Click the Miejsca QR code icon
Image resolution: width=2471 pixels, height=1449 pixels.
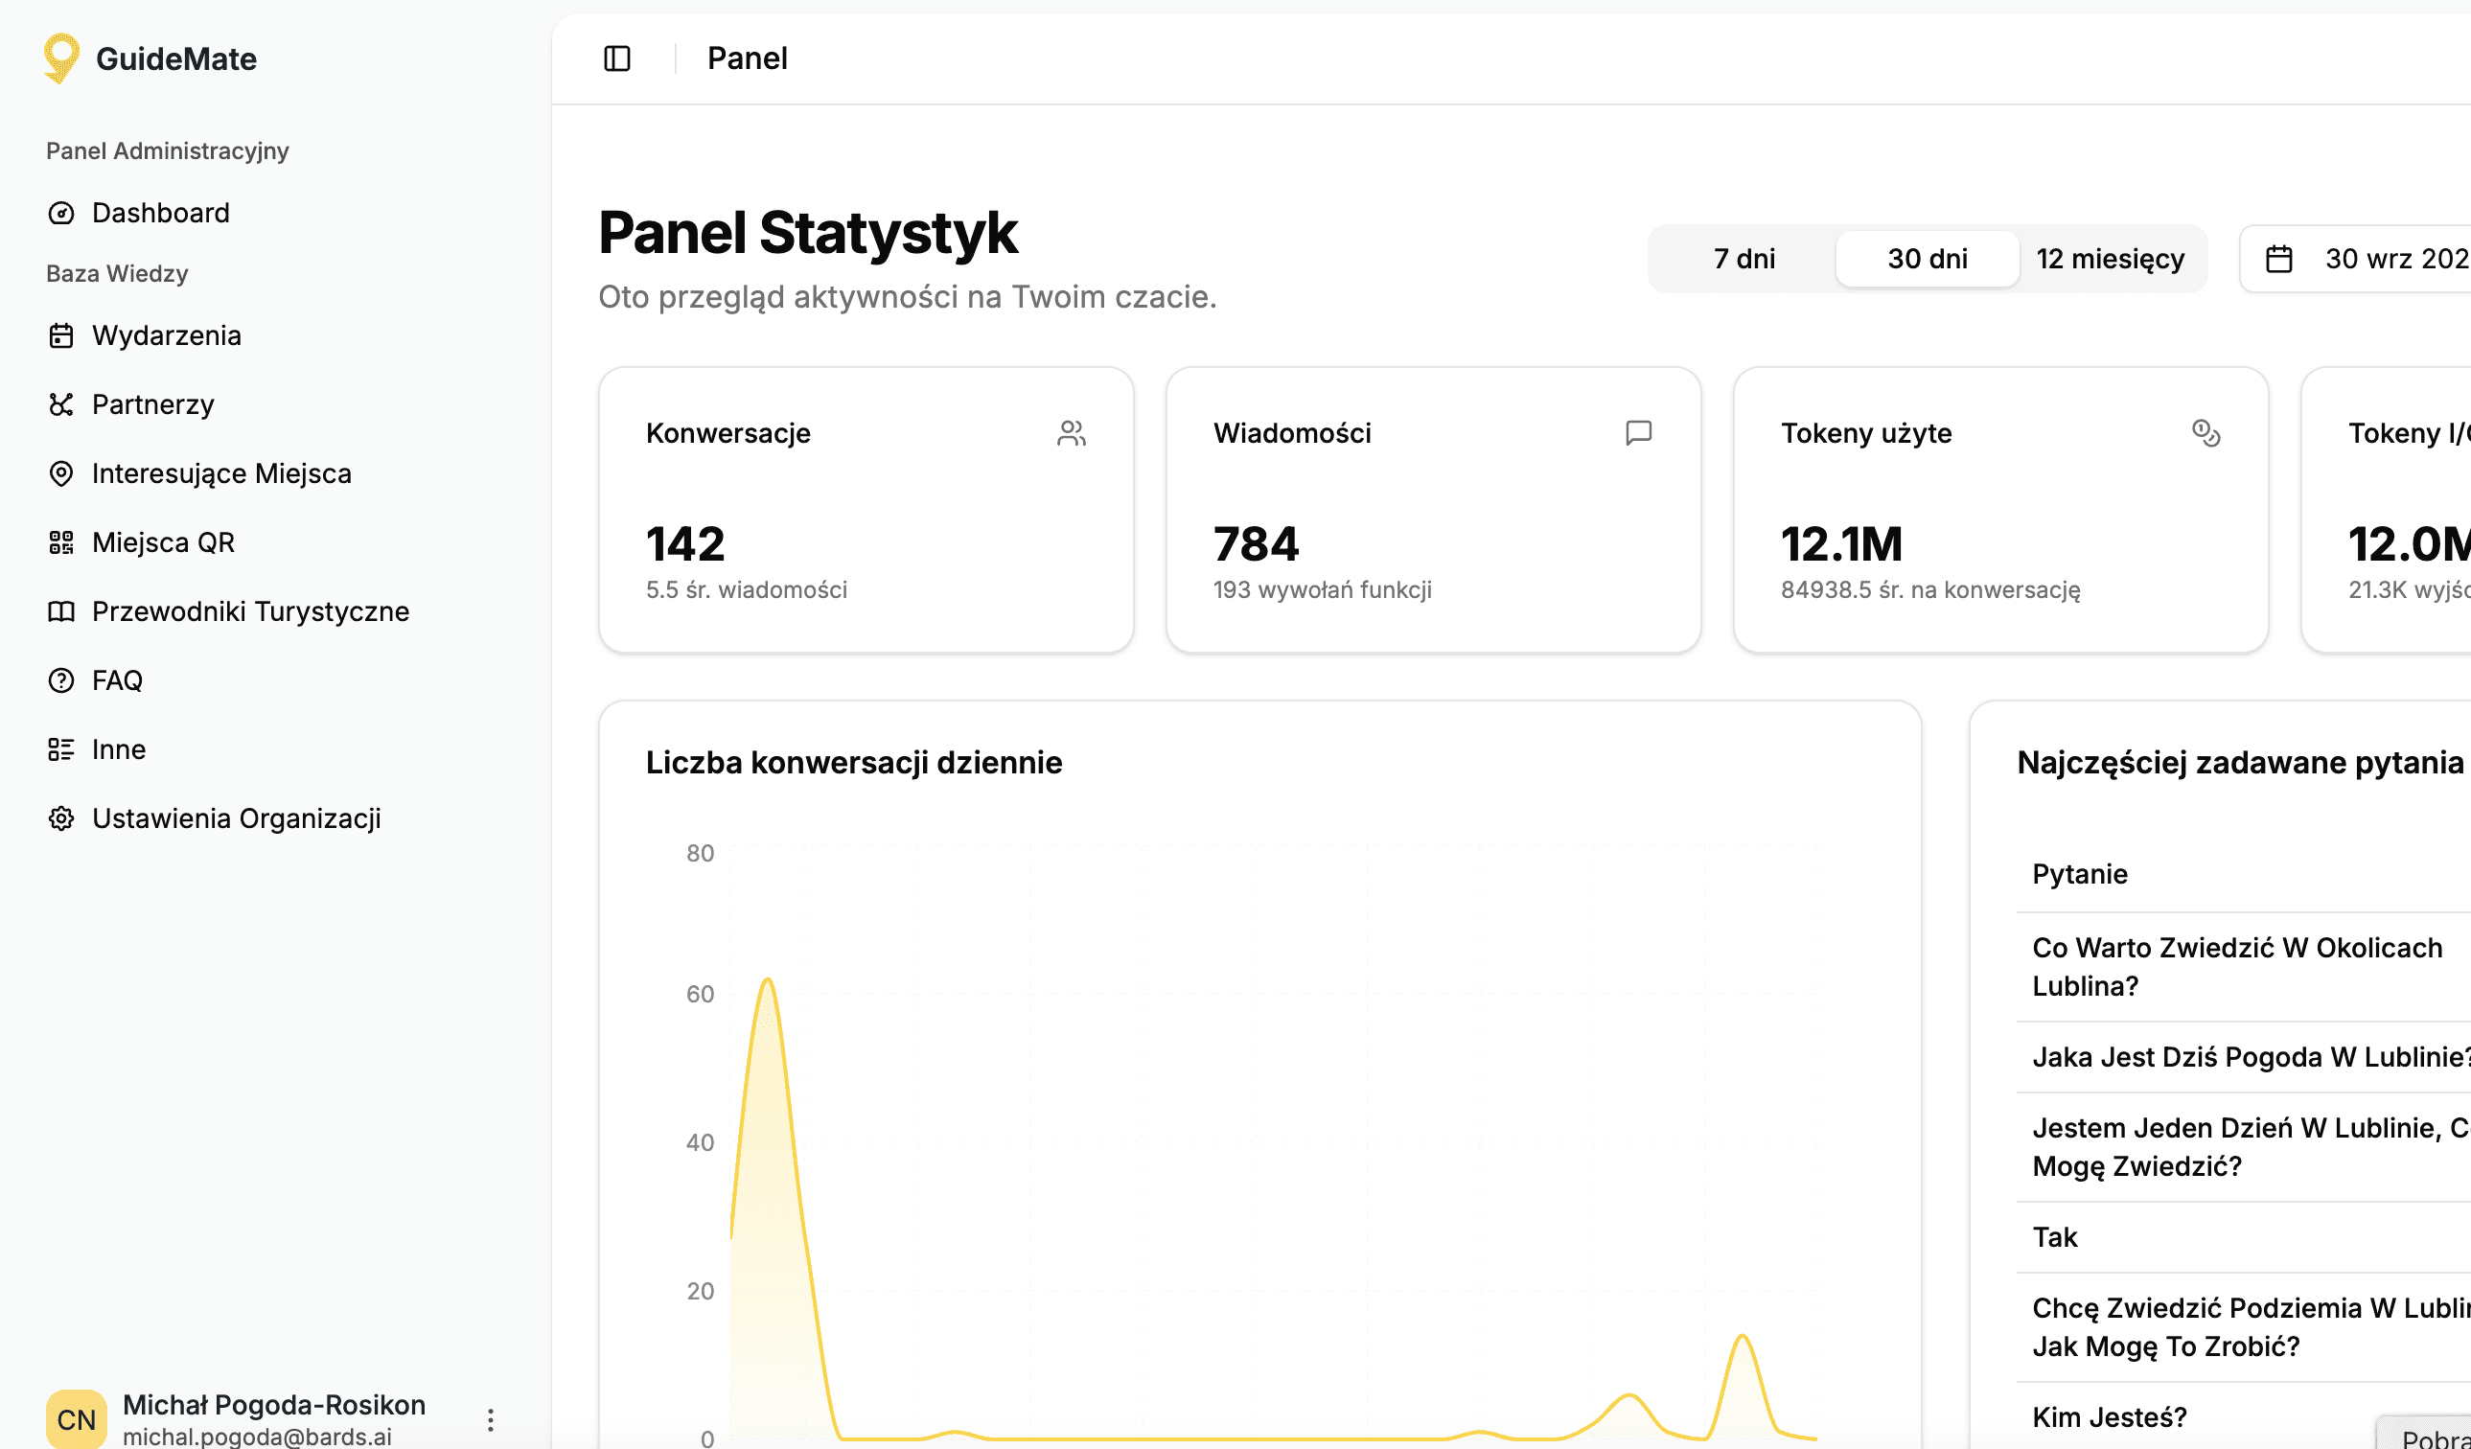60,542
